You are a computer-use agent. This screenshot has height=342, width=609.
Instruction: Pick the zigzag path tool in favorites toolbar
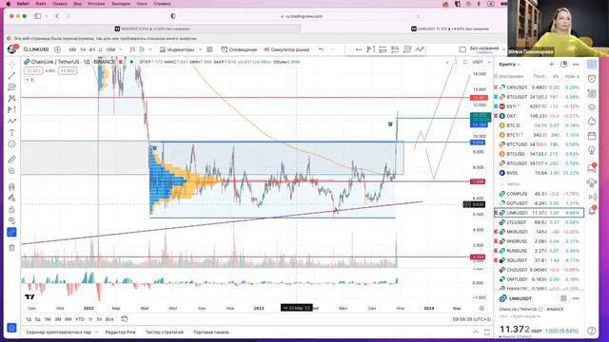(x=420, y=49)
